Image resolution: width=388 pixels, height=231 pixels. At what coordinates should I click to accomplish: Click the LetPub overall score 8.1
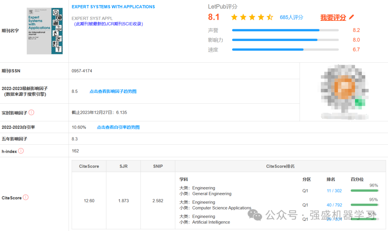pyautogui.click(x=214, y=17)
